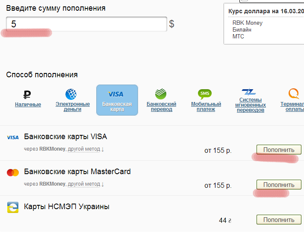Click the MasterCard logo icon
Screen dimensions: 304x239
[13, 172]
